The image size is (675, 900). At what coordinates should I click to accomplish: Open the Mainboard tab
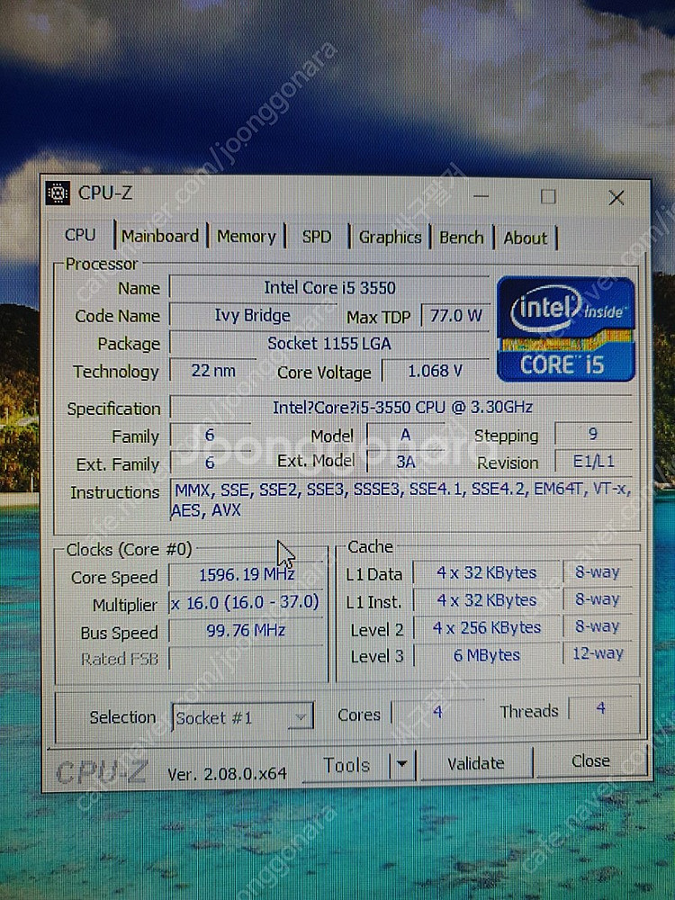160,236
